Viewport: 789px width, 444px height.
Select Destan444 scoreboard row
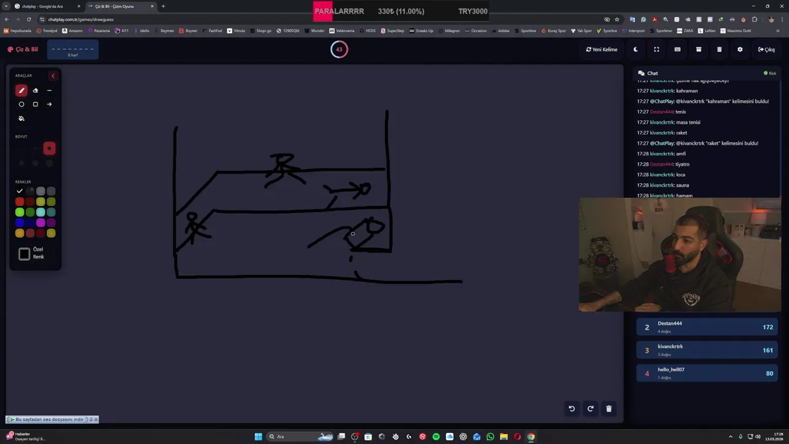tap(707, 327)
